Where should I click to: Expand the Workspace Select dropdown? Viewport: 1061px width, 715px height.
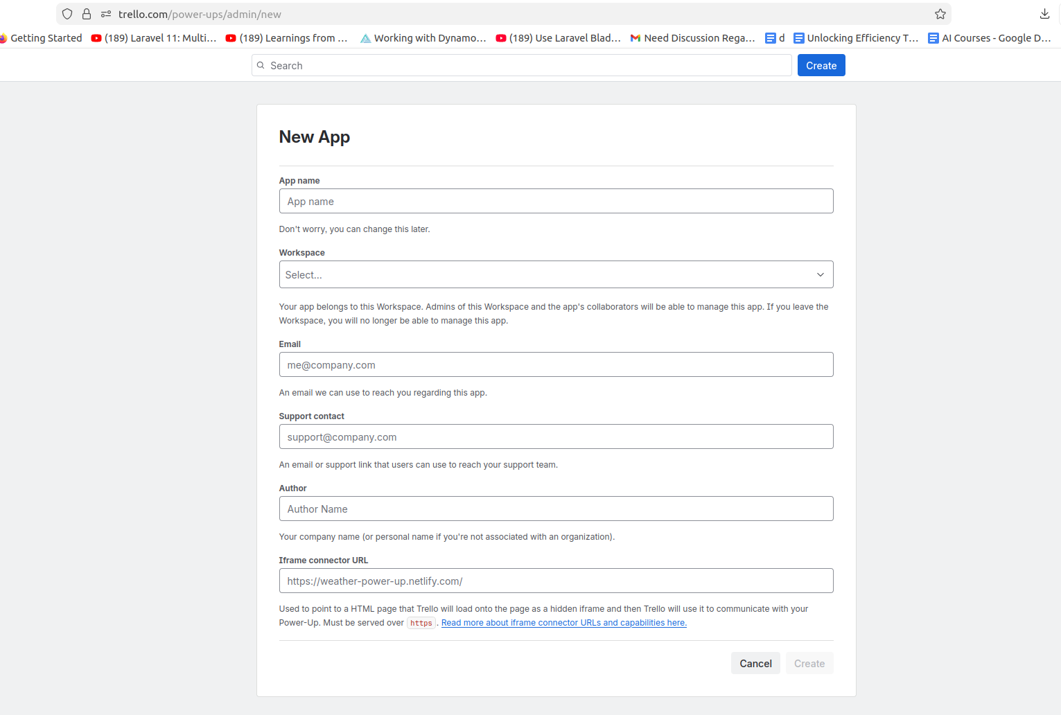[547, 274]
